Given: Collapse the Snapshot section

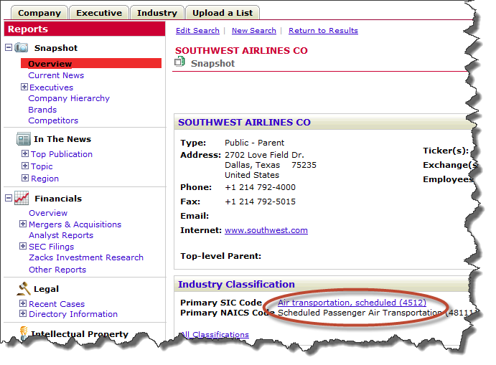Looking at the screenshot, I should click(9, 48).
